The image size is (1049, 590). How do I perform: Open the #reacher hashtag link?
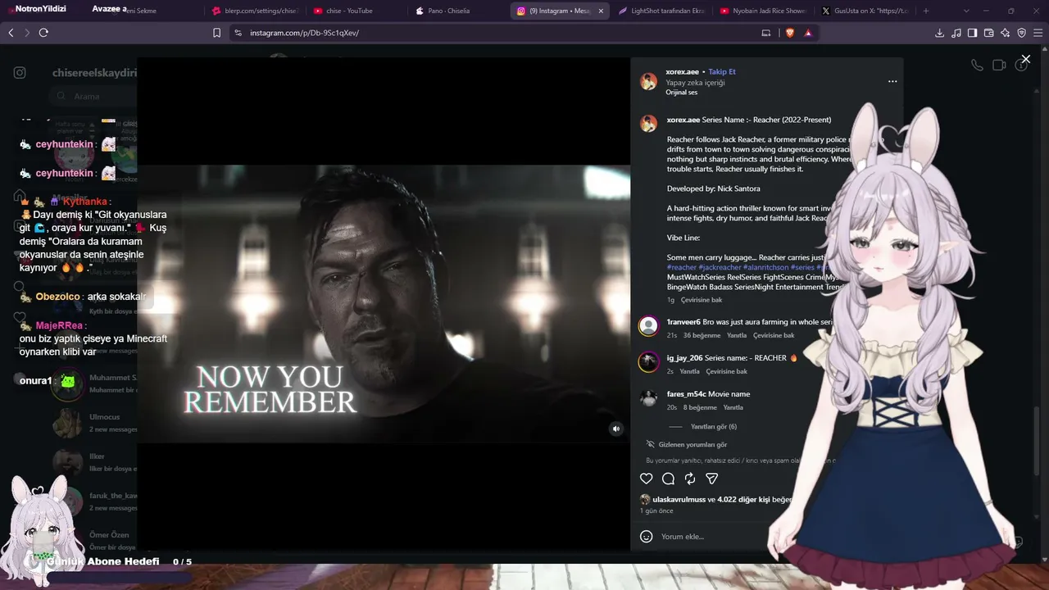coord(682,267)
